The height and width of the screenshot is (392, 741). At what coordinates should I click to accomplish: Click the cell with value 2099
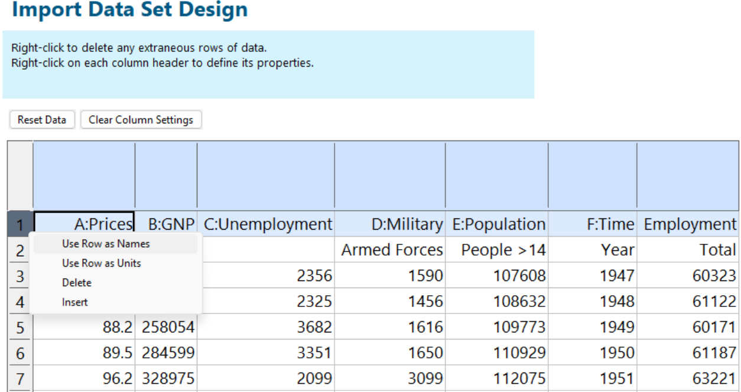click(266, 378)
